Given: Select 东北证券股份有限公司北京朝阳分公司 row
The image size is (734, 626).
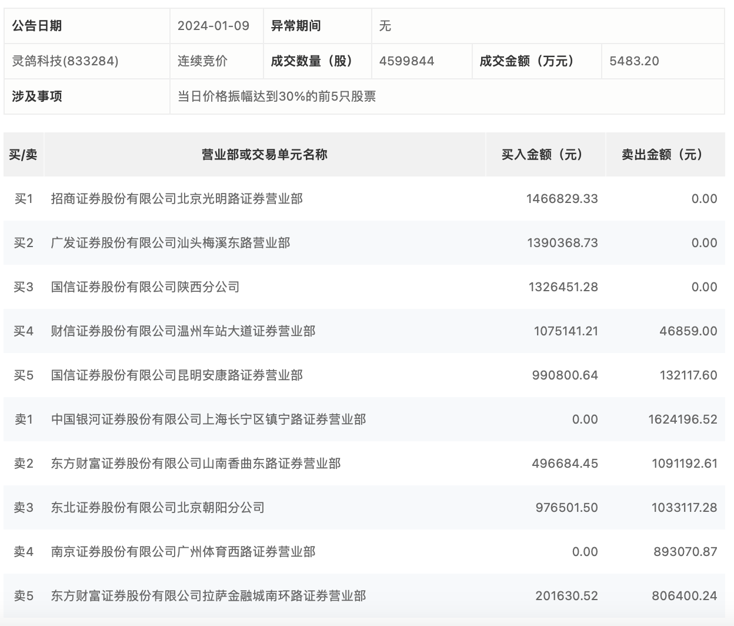Looking at the screenshot, I should [x=364, y=508].
